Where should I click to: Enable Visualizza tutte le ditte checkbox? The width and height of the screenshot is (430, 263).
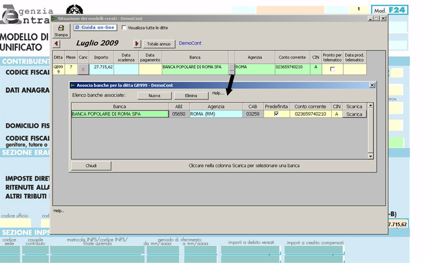124,27
